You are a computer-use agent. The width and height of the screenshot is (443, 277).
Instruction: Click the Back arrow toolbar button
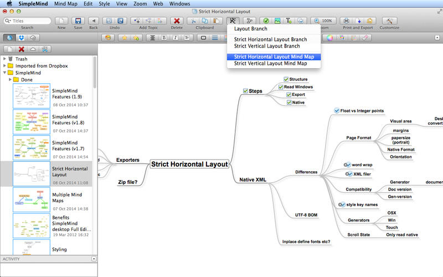tap(94, 20)
